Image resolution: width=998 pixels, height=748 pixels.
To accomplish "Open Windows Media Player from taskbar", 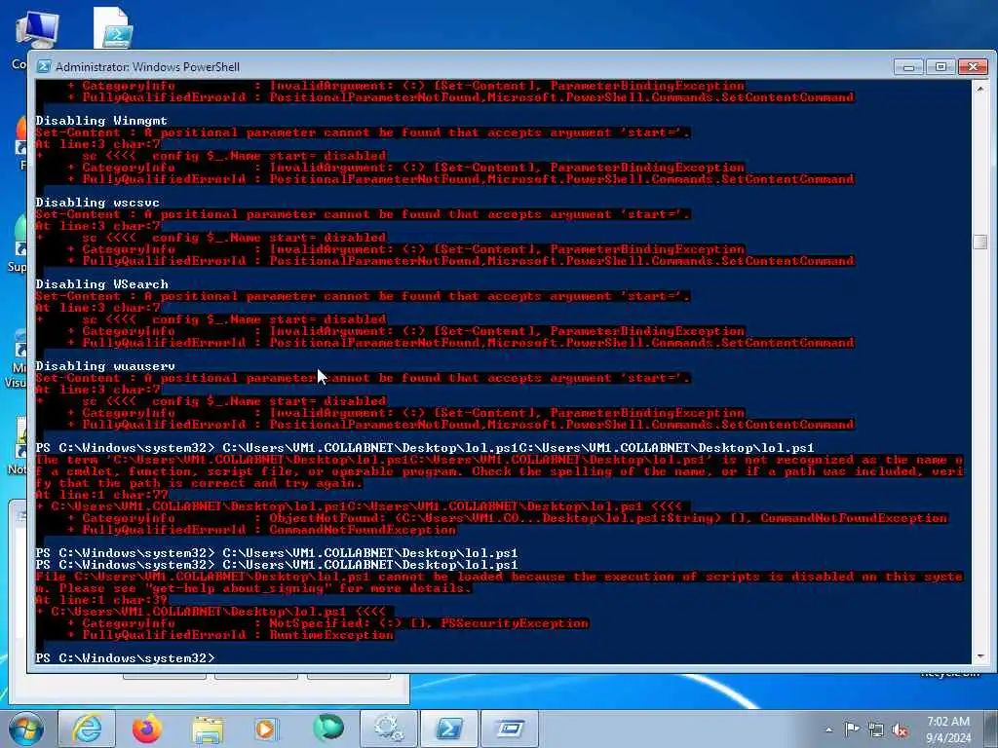I will 266,729.
